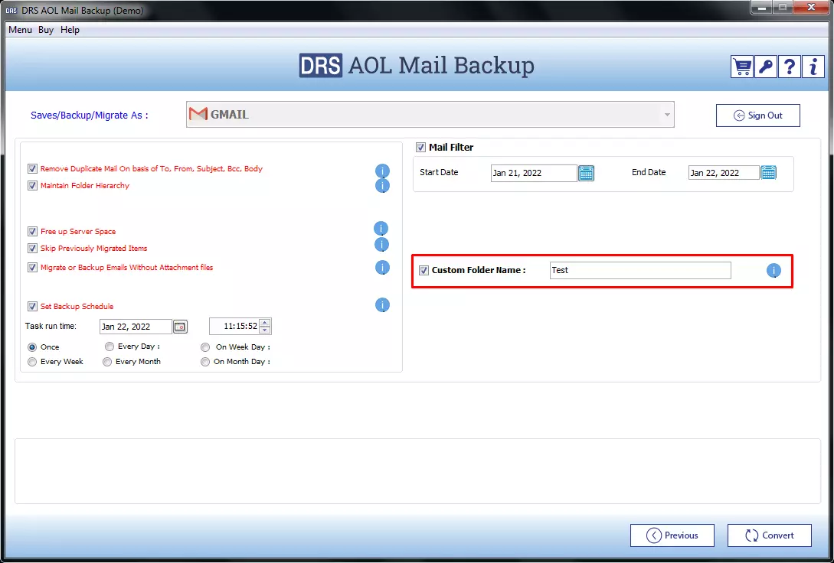Click the 11:15:52 time field
This screenshot has height=563, width=834.
point(234,326)
